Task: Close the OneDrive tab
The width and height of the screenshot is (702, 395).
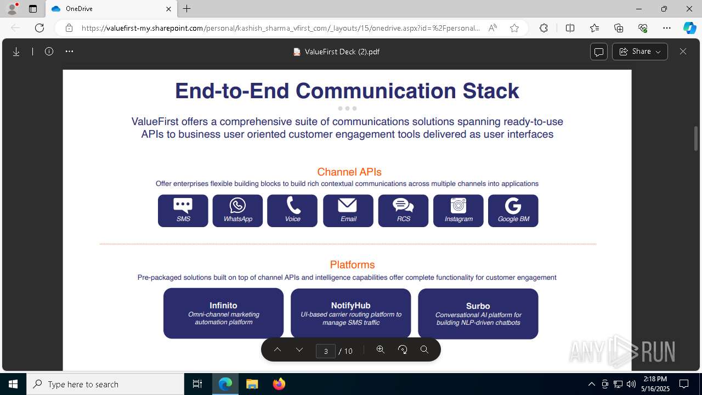Action: coord(169,9)
